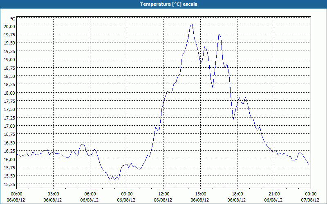Click the 16,25 axis label
327x204 pixels.
pos(9,151)
